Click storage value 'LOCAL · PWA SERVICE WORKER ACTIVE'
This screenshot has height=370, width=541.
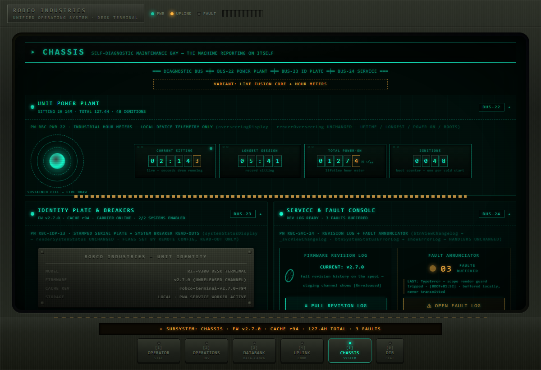(202, 297)
